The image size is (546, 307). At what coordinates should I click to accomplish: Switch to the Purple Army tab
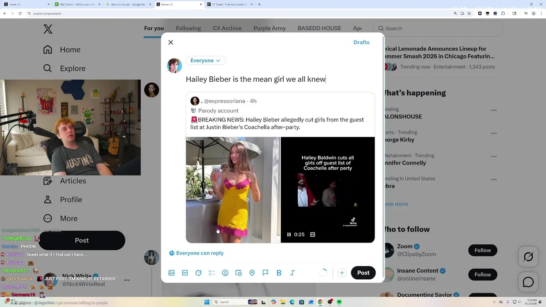(x=270, y=28)
